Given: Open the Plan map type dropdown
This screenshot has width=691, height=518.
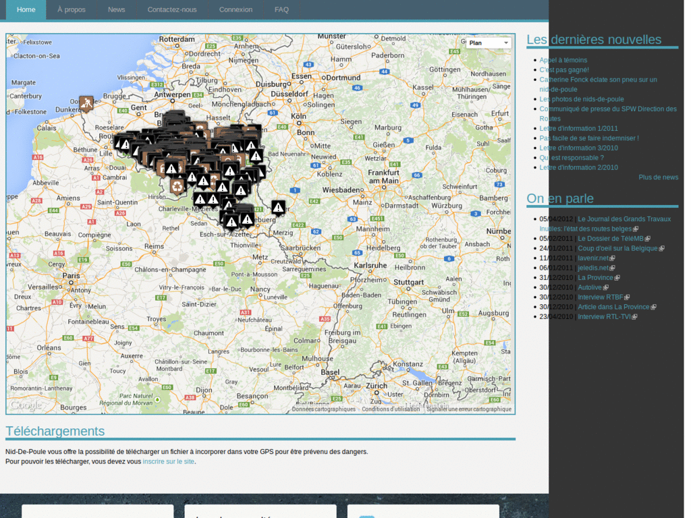Looking at the screenshot, I should click(x=489, y=42).
